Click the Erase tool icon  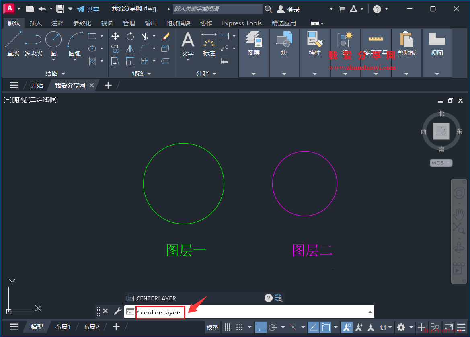click(166, 36)
